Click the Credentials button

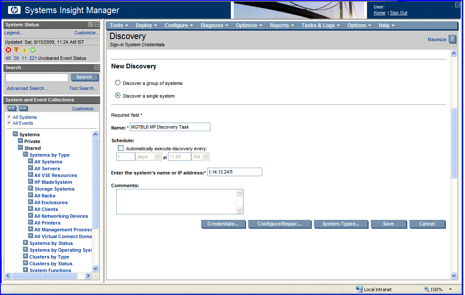223,224
